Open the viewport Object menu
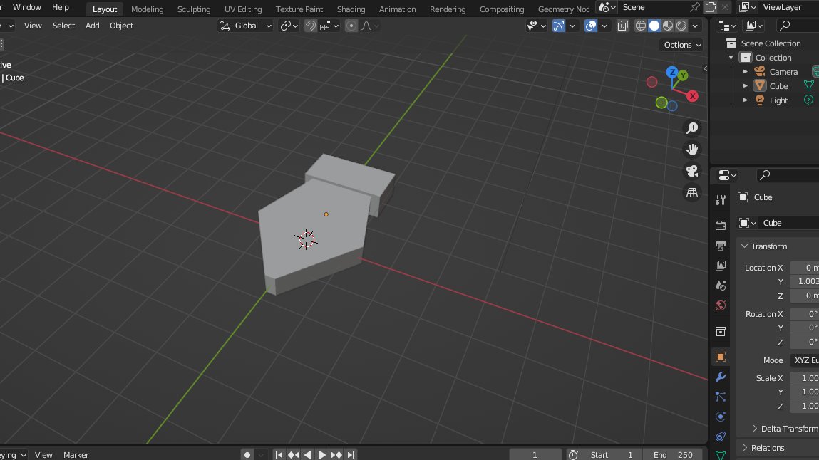 pos(121,26)
